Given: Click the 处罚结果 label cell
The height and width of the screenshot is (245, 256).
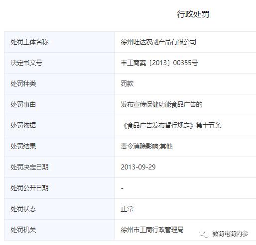Looking at the screenshot, I should (x=59, y=147).
